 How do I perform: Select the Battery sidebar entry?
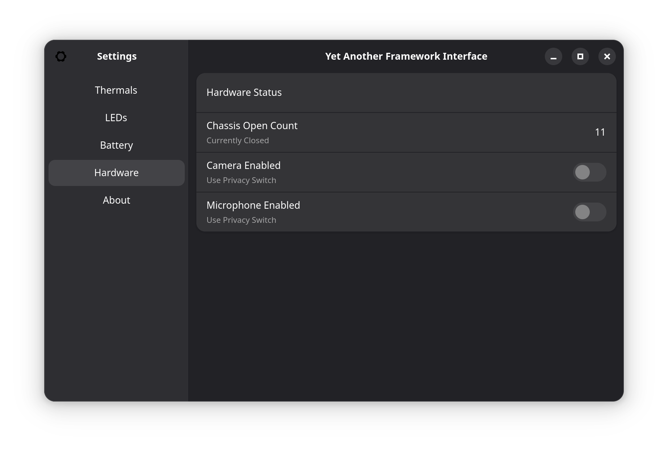[x=116, y=145]
